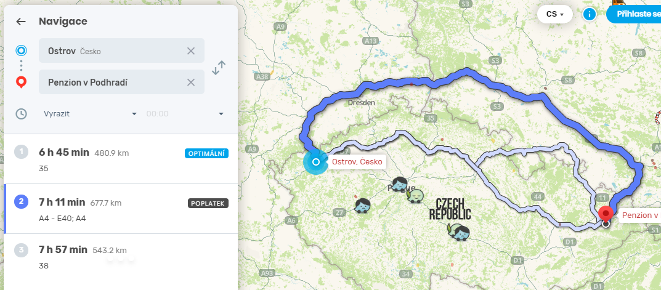Image resolution: width=661 pixels, height=290 pixels.
Task: Click the clock departure time icon
Action: click(21, 114)
